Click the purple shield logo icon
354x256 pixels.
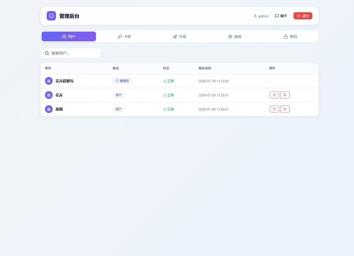tap(51, 16)
